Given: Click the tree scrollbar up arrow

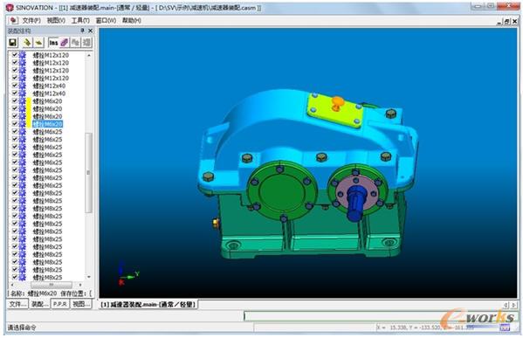Looking at the screenshot, I should pyautogui.click(x=89, y=55).
